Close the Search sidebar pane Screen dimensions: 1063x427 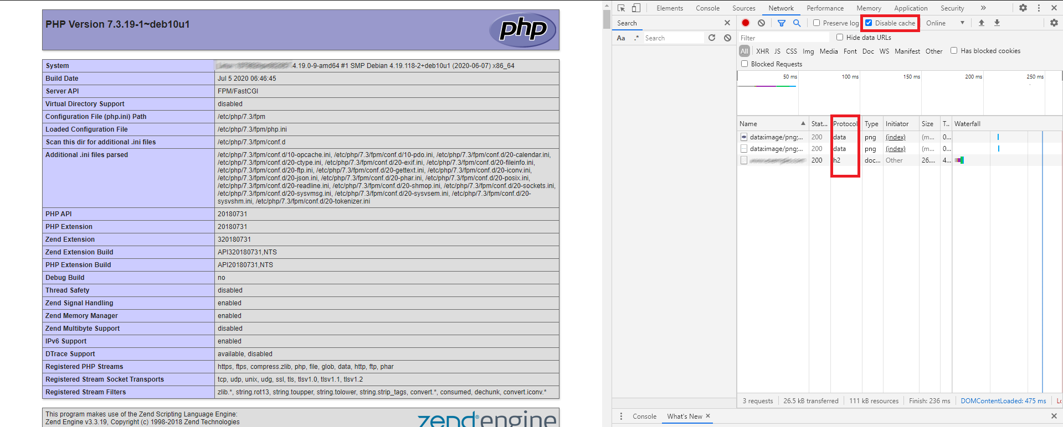click(727, 23)
